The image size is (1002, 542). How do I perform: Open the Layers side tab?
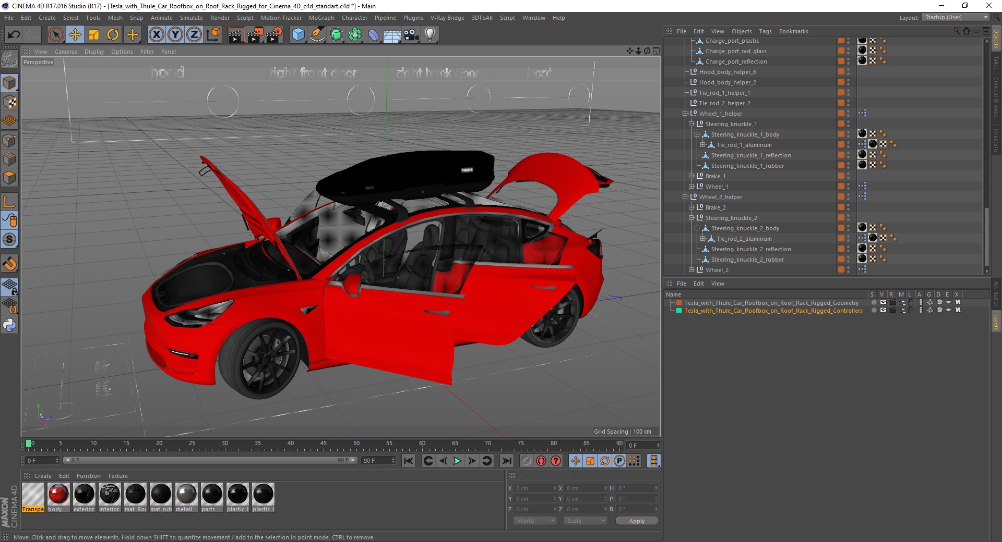pos(996,322)
